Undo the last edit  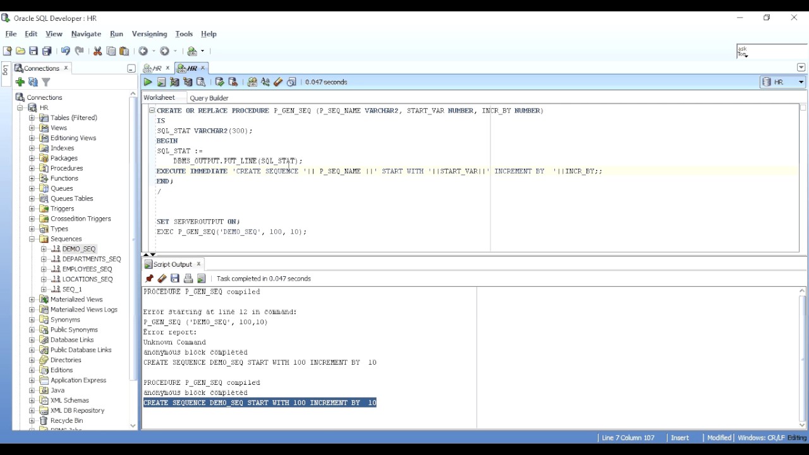(65, 51)
